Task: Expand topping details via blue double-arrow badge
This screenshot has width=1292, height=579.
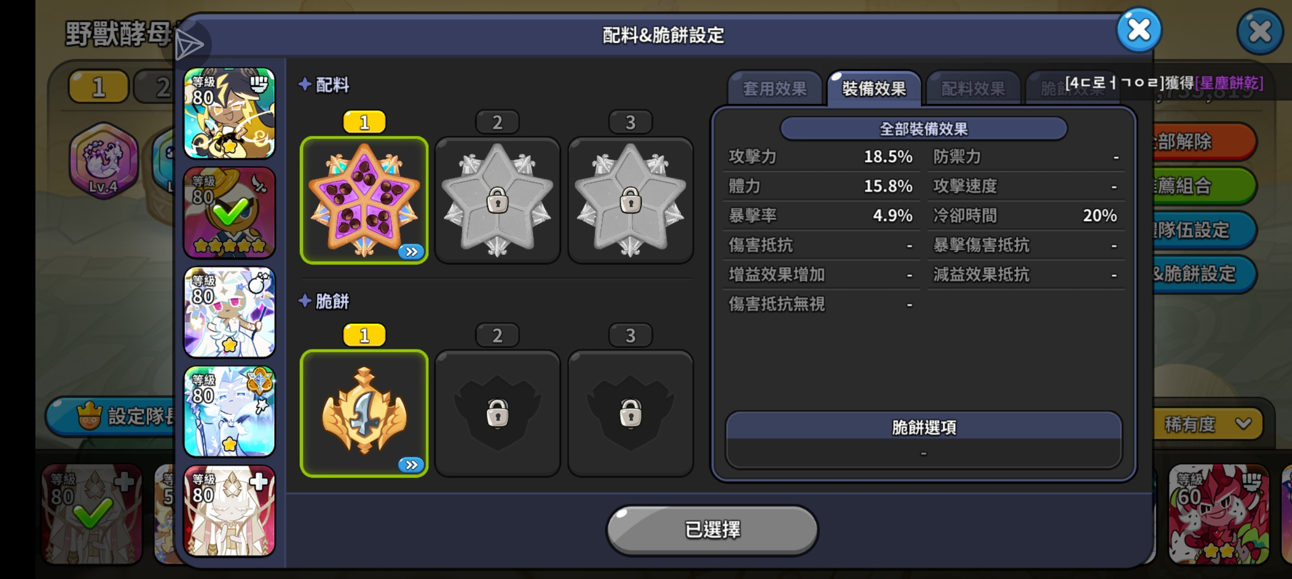Action: click(412, 251)
